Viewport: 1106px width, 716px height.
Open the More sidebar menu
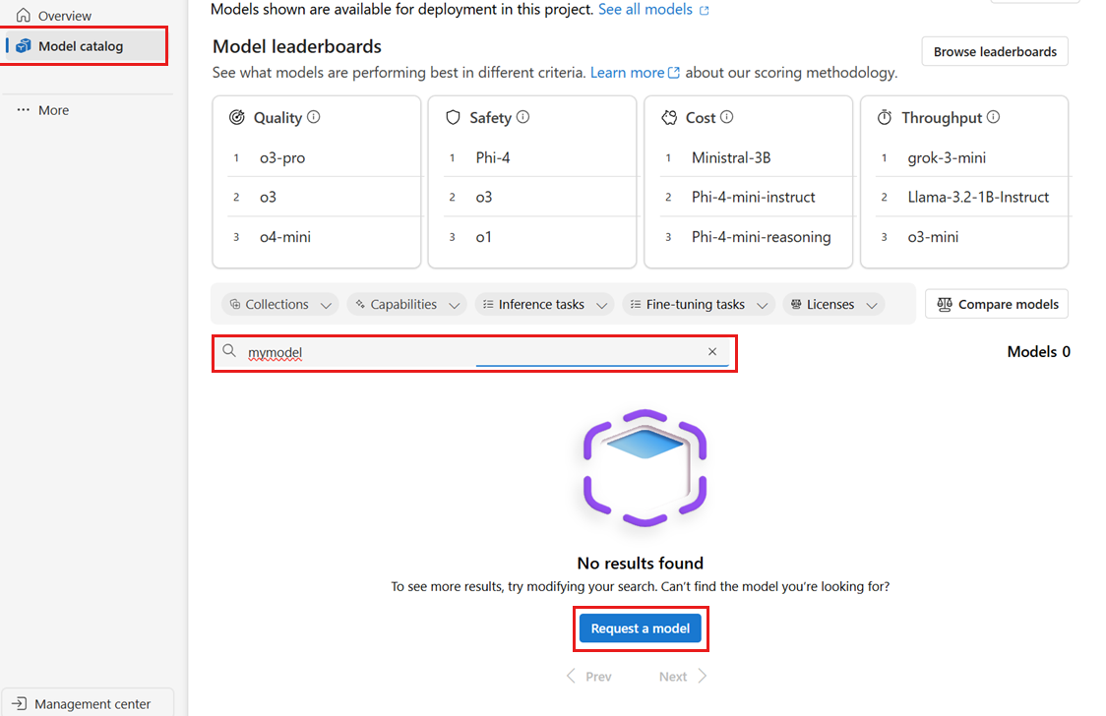pyautogui.click(x=43, y=110)
